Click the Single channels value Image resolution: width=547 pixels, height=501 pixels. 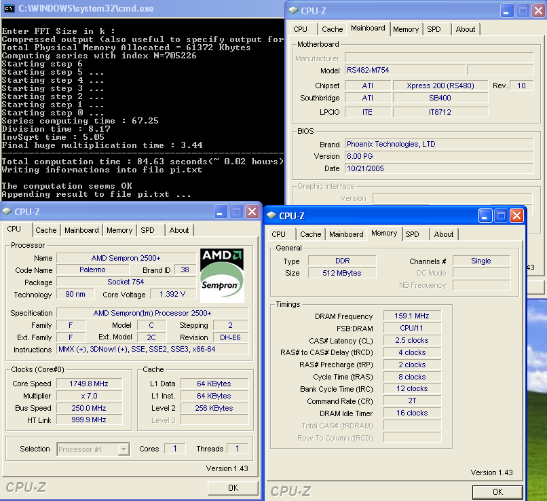tap(481, 261)
